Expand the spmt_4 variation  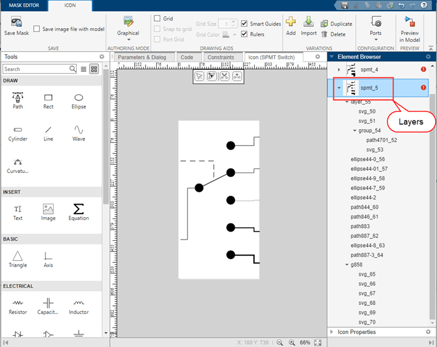[x=339, y=70]
